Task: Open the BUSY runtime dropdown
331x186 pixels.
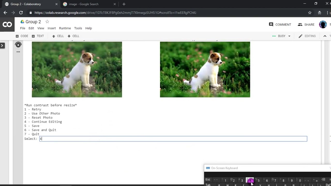Action: tap(281, 36)
